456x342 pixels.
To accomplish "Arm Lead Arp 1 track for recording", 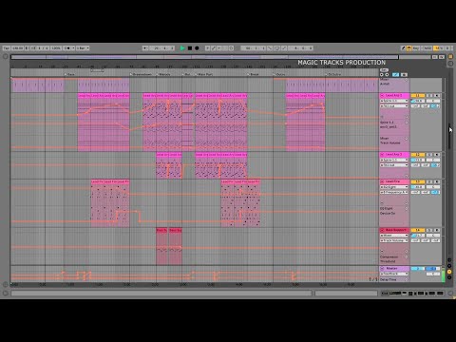I will coord(437,95).
